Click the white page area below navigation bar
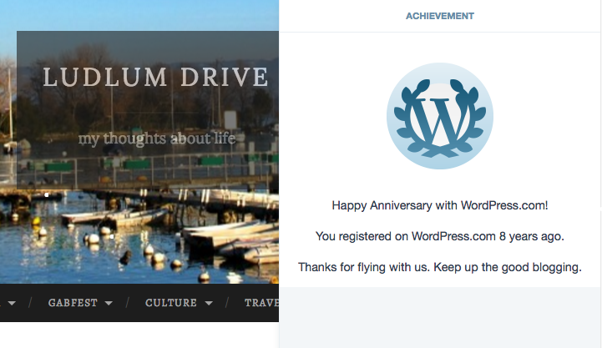This screenshot has width=602, height=348. [134, 335]
